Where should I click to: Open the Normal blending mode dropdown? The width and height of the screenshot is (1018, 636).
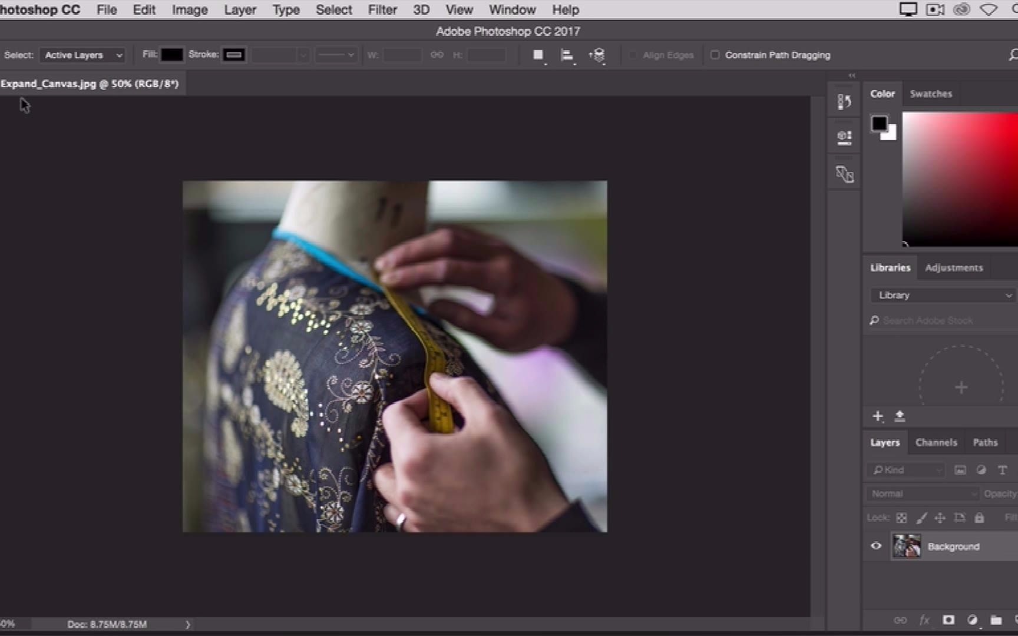coord(921,493)
